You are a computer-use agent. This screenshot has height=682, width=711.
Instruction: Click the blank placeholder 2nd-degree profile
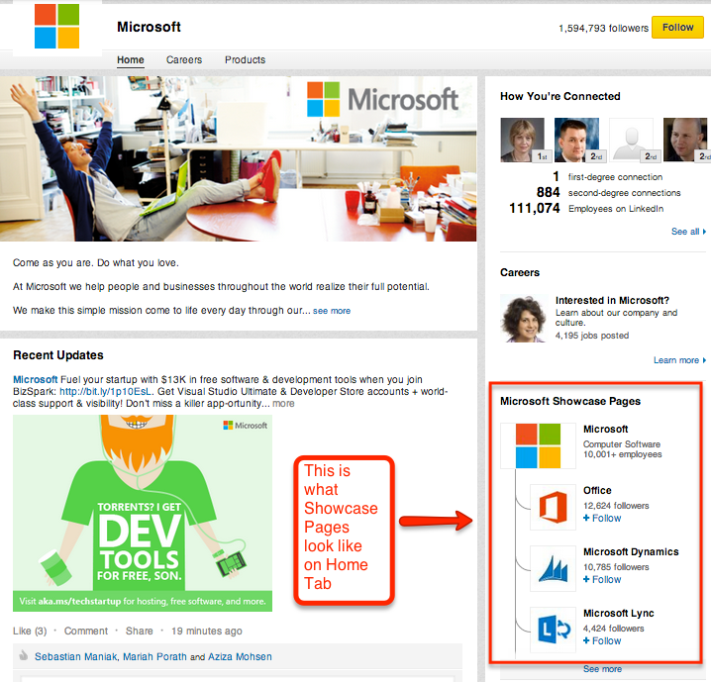pos(631,140)
